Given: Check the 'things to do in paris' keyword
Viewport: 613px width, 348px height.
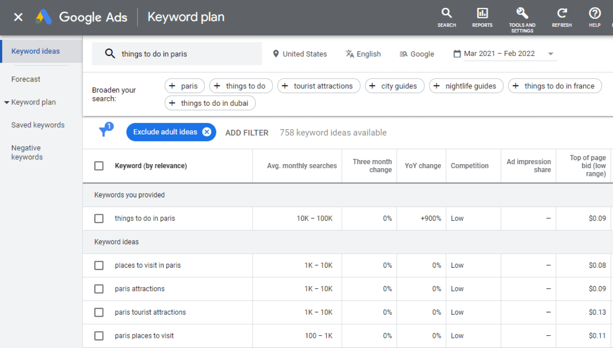Looking at the screenshot, I should [99, 218].
